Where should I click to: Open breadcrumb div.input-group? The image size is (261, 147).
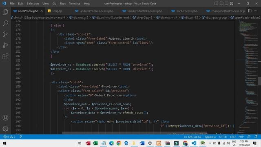pos(215,18)
